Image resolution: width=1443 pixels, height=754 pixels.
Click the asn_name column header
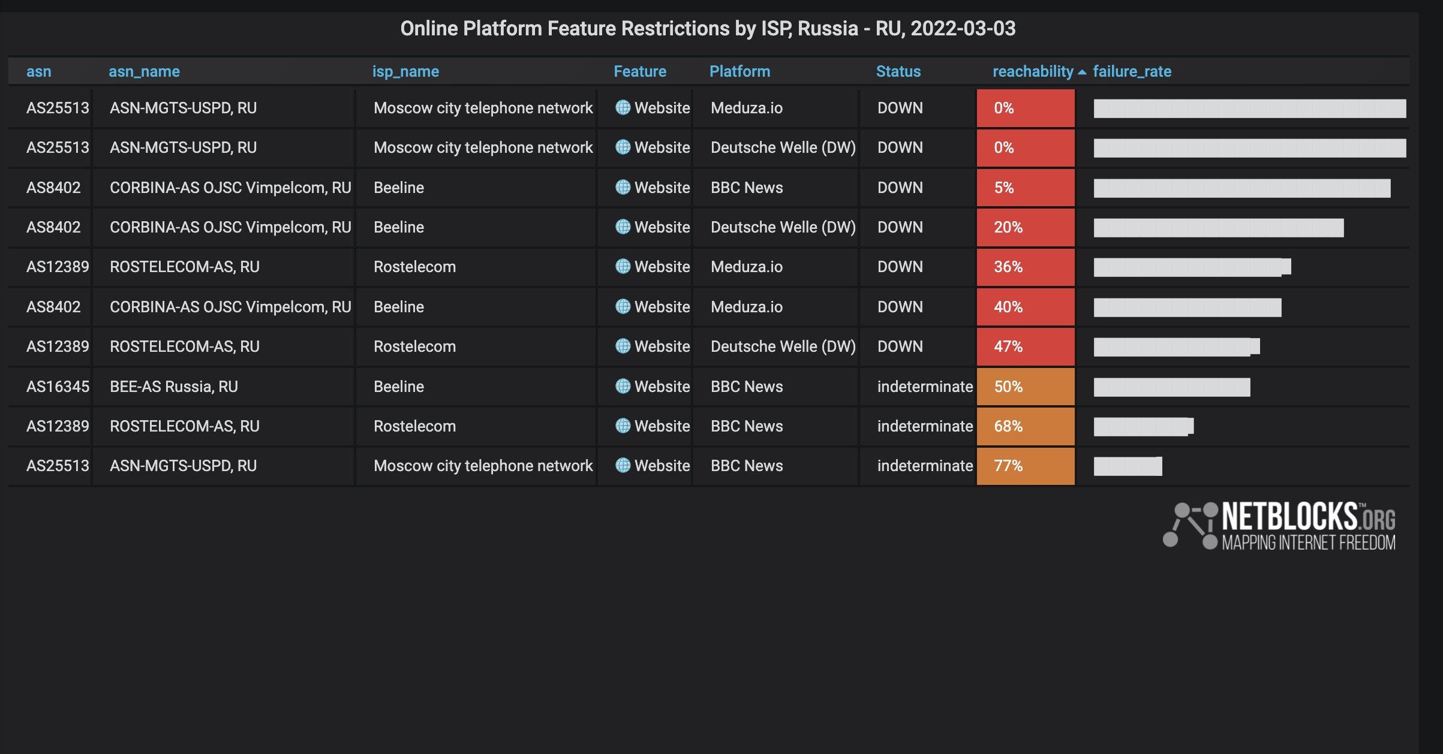pyautogui.click(x=144, y=71)
